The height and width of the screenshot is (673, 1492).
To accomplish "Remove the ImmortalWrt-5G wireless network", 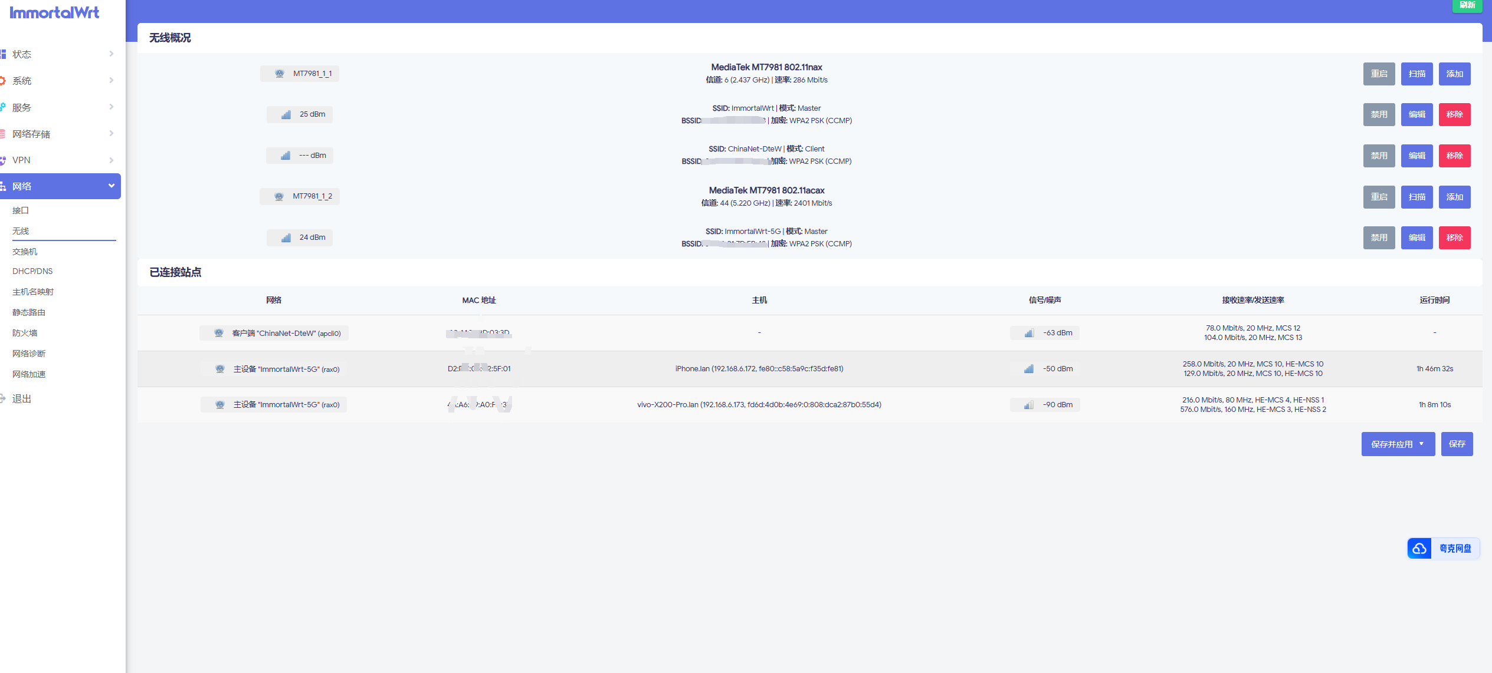I will 1454,238.
